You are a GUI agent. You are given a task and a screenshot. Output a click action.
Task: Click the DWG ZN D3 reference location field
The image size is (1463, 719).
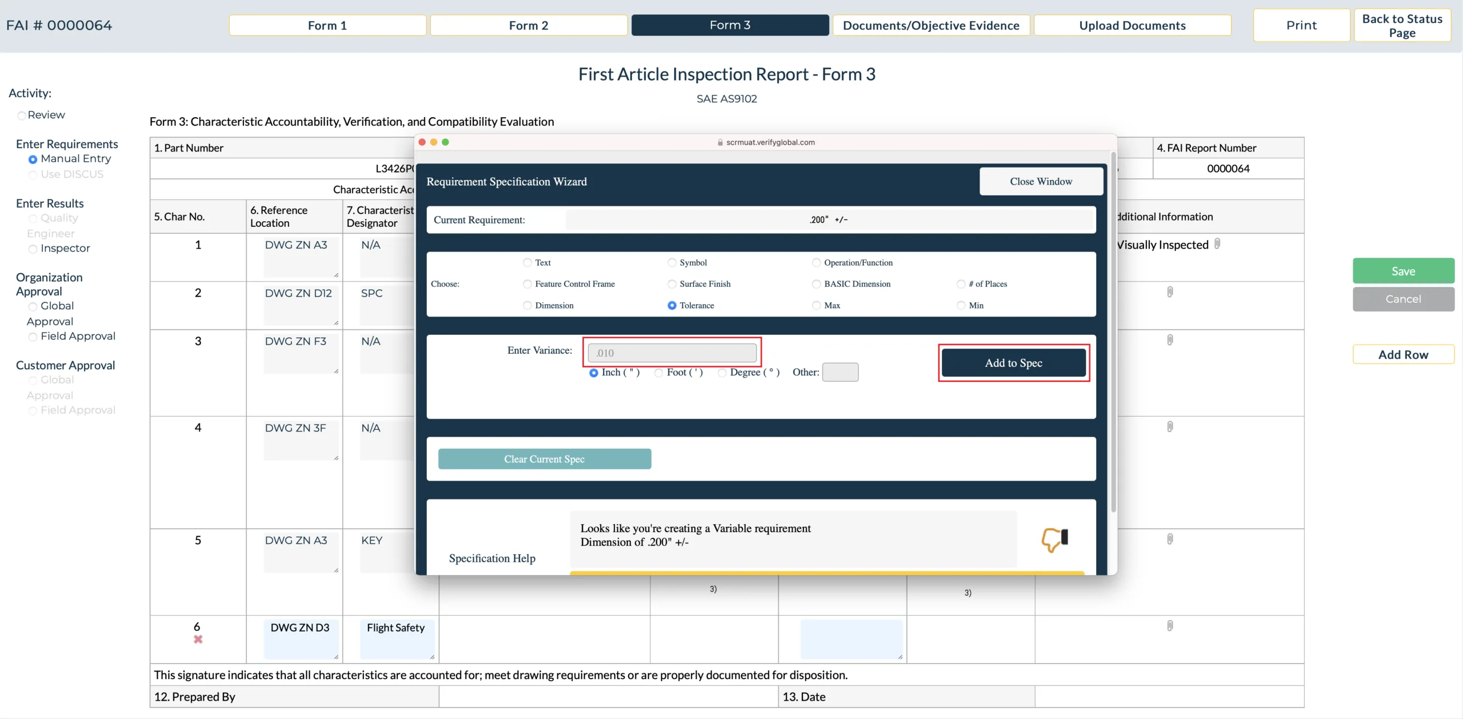click(x=301, y=639)
